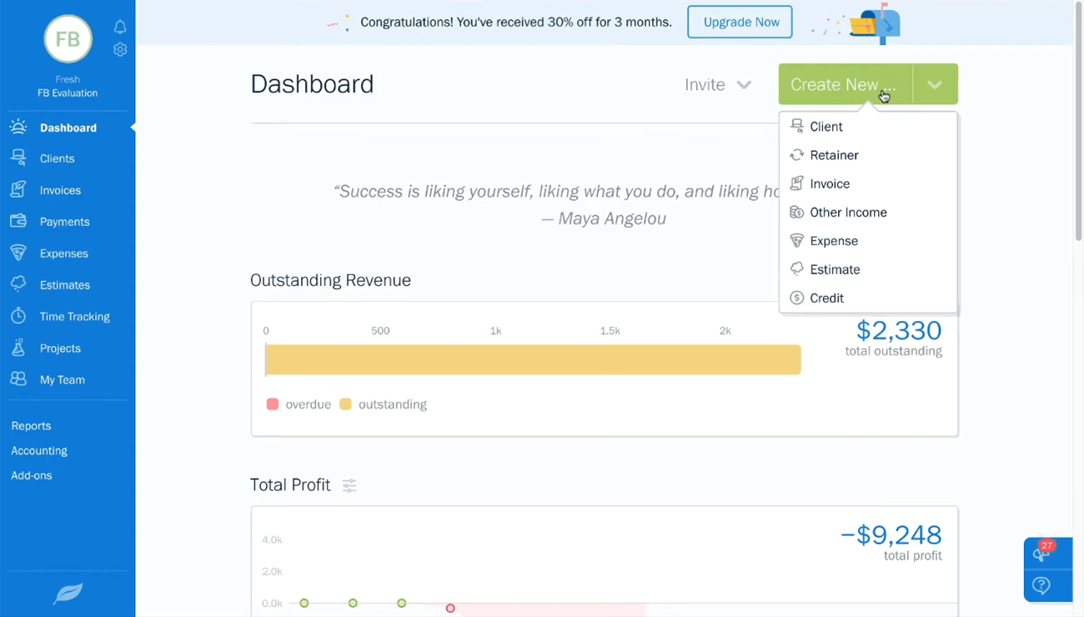Select Retainer from the open menu
The height and width of the screenshot is (617, 1084).
coord(834,155)
